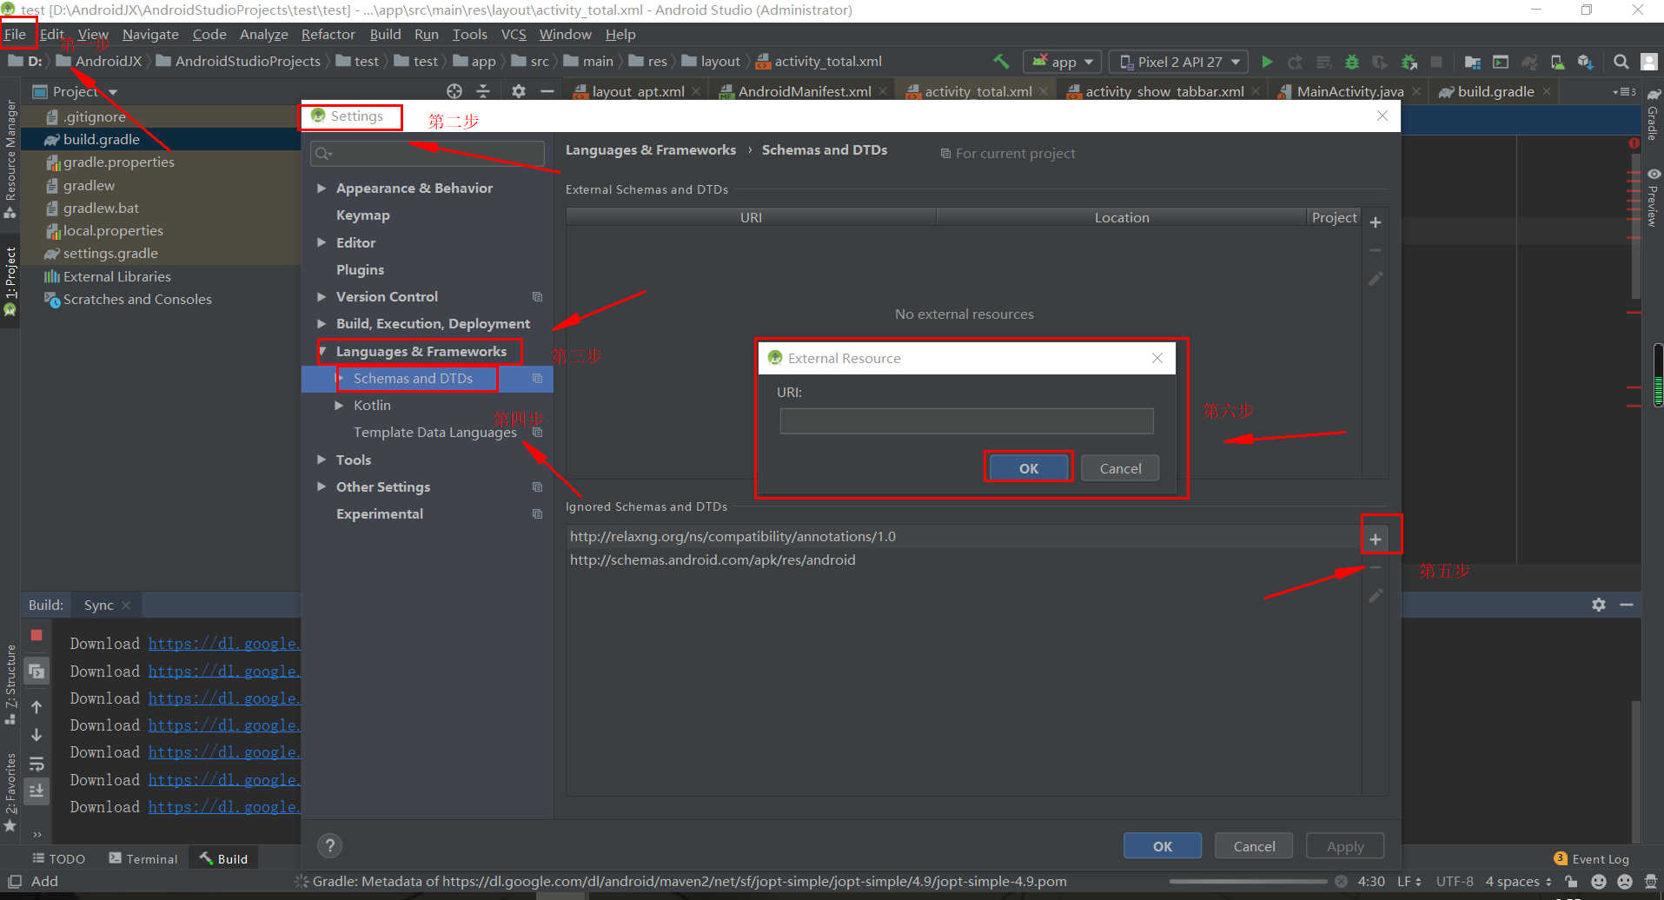1664x900 pixels.
Task: Click the up arrow in Build panel
Action: click(36, 707)
